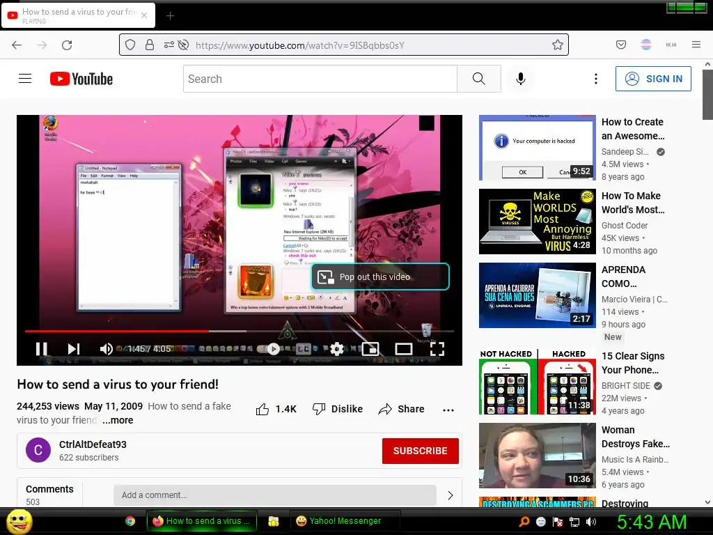Screen dimensions: 713x535
Task: Click the padlock site security icon
Action: click(x=149, y=45)
